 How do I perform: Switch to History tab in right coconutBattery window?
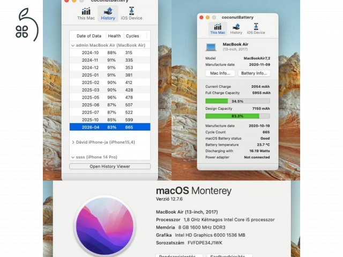click(x=236, y=28)
